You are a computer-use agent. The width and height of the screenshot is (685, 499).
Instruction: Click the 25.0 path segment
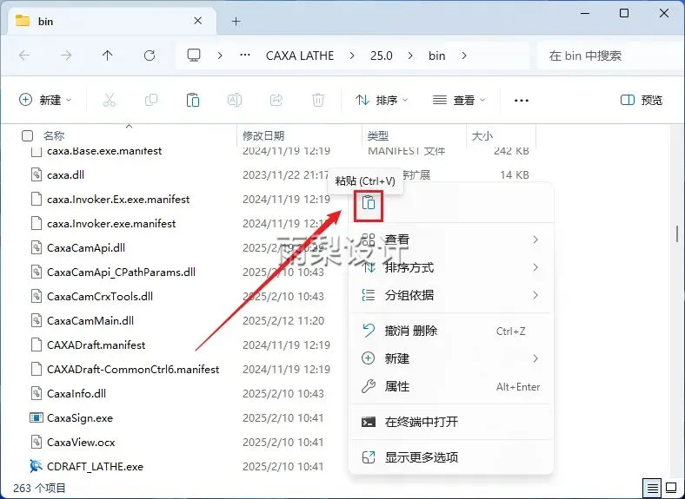click(x=381, y=56)
